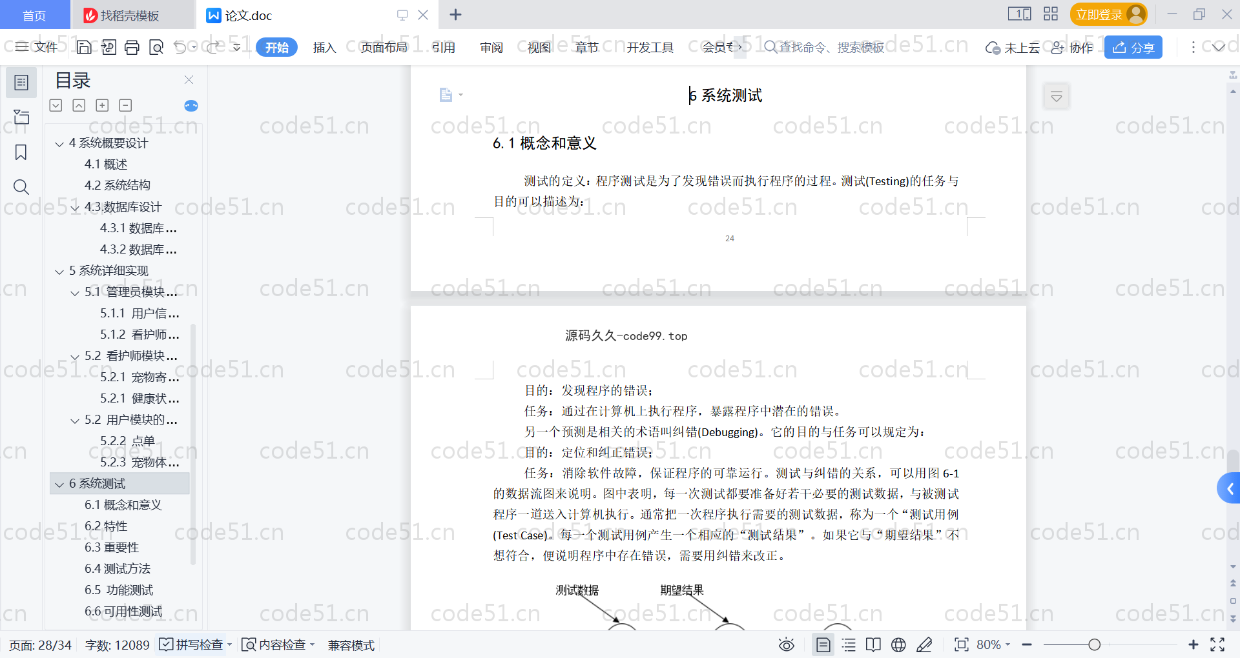
Task: Click the outline panel scrollbar
Action: (192, 445)
